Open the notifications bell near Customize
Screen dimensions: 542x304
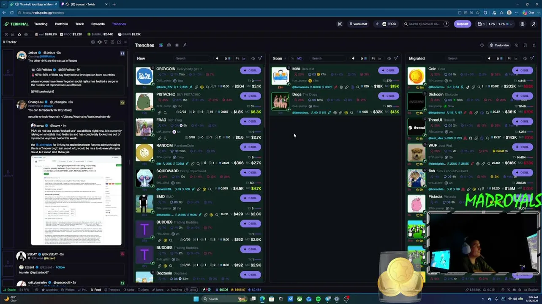pos(534,45)
